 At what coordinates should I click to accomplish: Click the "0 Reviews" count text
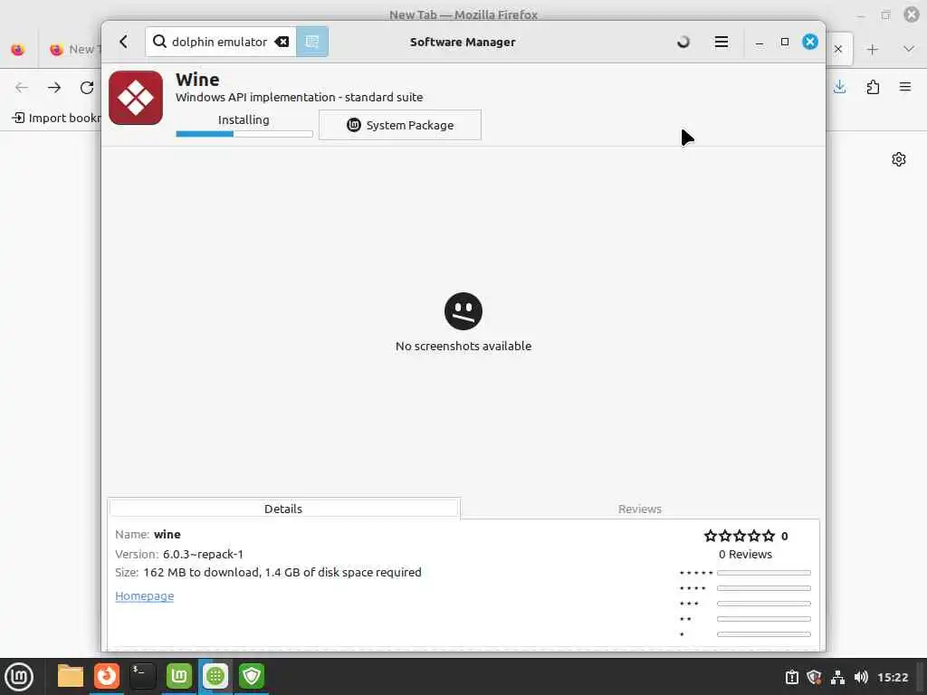tap(746, 555)
